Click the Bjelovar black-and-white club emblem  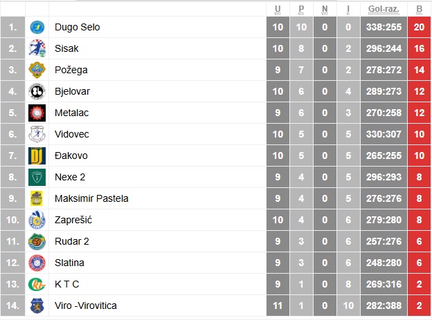[x=37, y=91]
